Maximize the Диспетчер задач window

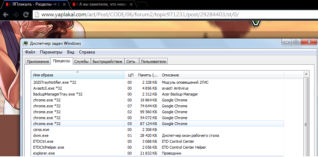[296, 42]
